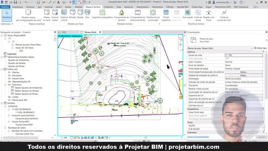Viewport: 268px width, 151px height.
Task: Collapse the Vistas (ProjetarBIM) tree node
Action: 2,35
